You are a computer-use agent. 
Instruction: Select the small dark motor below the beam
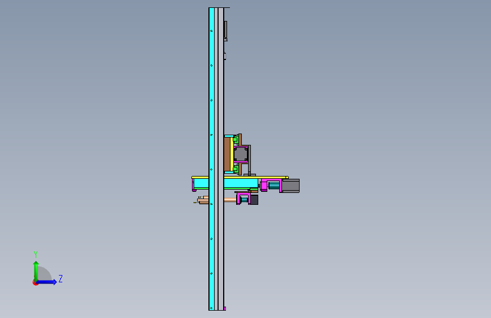[x=254, y=200]
